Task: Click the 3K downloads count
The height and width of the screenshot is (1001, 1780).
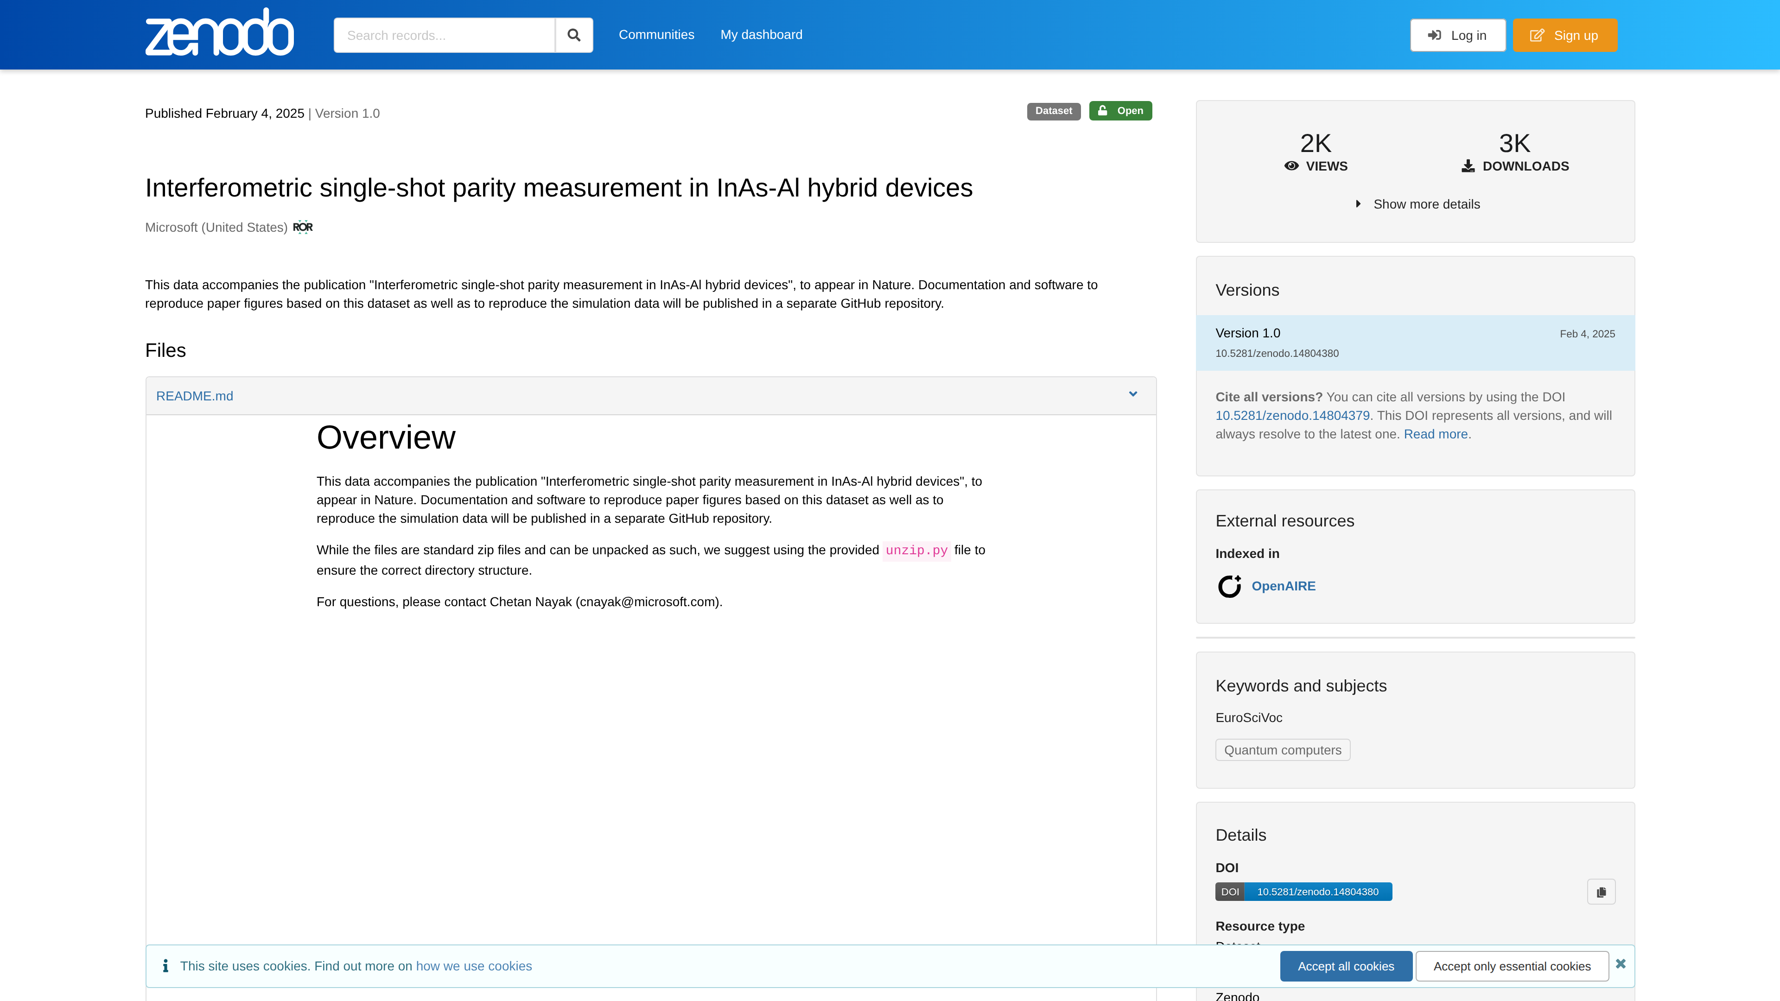Action: click(1515, 144)
